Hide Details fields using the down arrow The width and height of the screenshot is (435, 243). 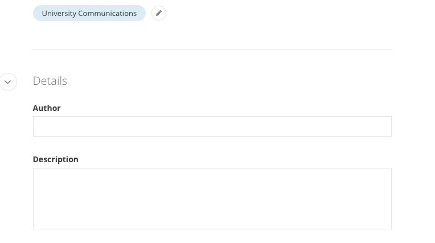click(8, 82)
